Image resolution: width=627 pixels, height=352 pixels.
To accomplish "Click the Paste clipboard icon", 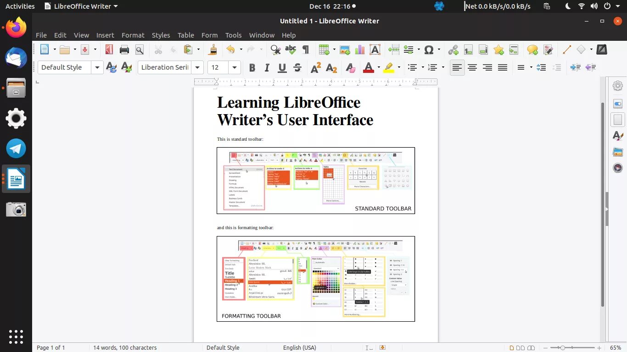I will pyautogui.click(x=188, y=49).
